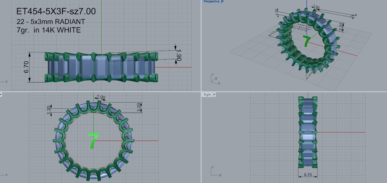Click the green 7 in the ring center
The image size is (387, 183).
click(93, 141)
